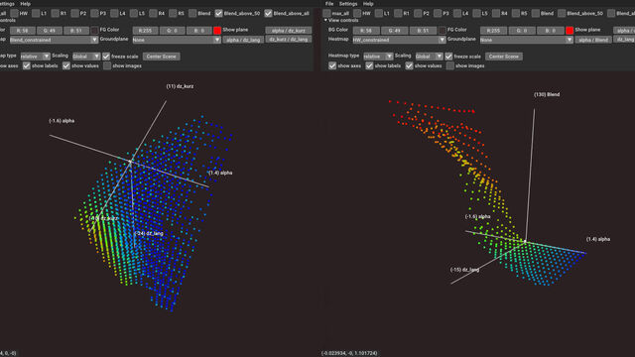635x357 pixels.
Task: Click alpha / dz_lang plane button, left window
Action: [x=243, y=40]
